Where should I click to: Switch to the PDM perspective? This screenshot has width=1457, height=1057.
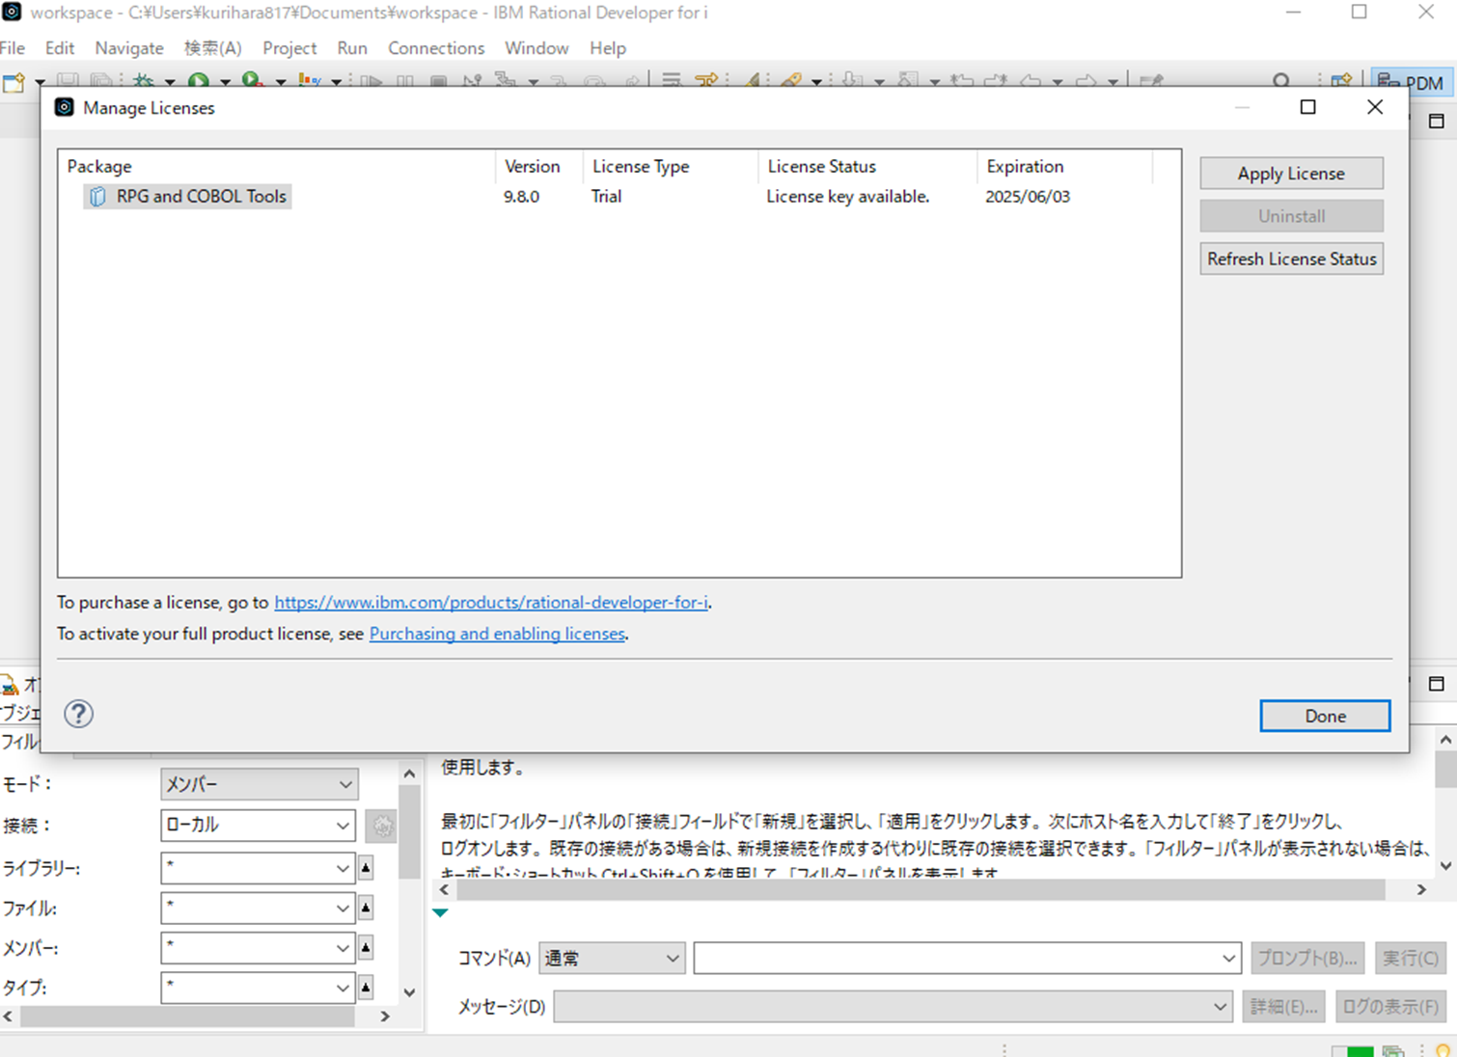point(1410,82)
